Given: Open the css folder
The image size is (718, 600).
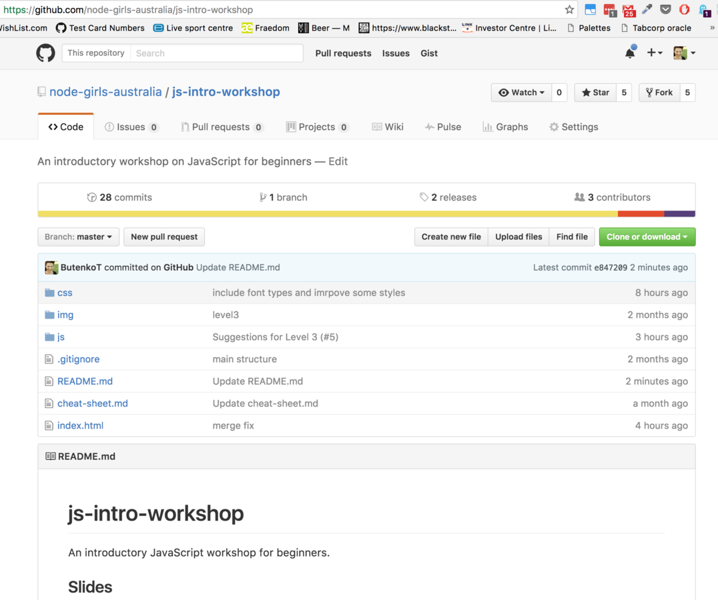Looking at the screenshot, I should click(65, 293).
